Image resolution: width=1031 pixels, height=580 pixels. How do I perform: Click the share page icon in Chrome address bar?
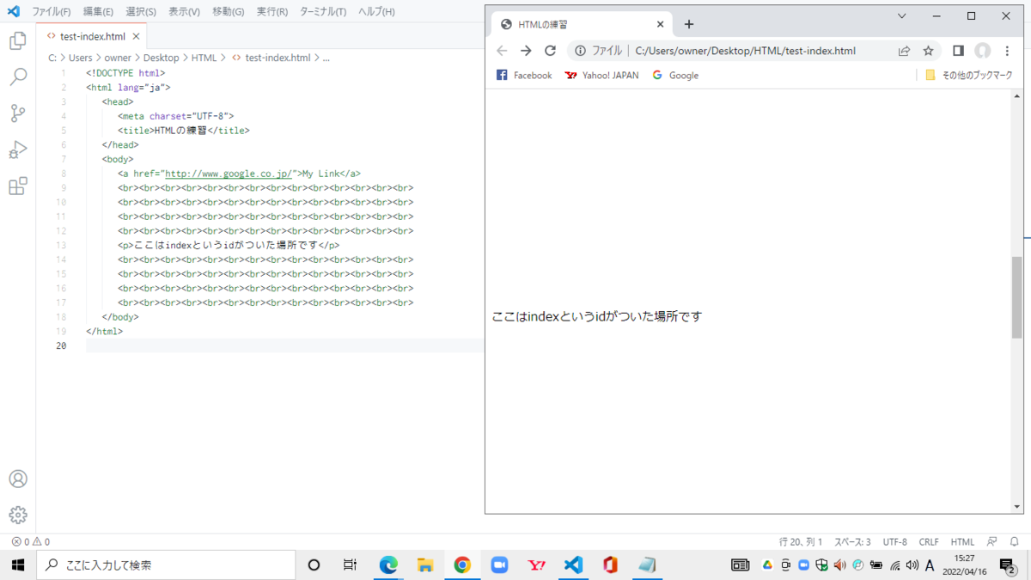tap(904, 51)
